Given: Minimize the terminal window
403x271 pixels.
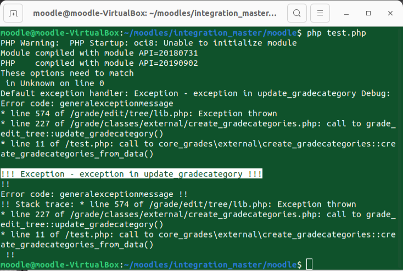Looking at the screenshot, I should (346, 13).
